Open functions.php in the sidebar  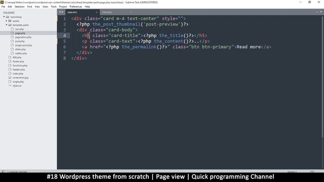20,65
